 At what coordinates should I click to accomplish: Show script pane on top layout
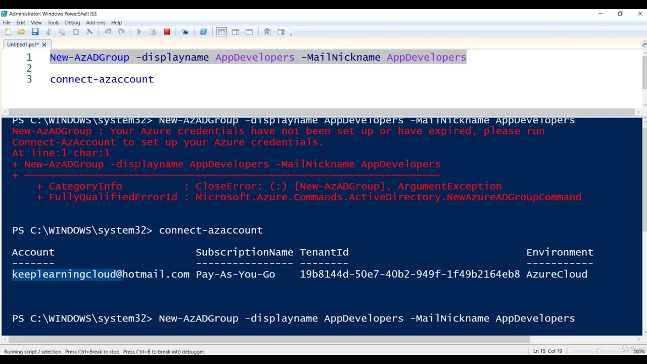(221, 32)
